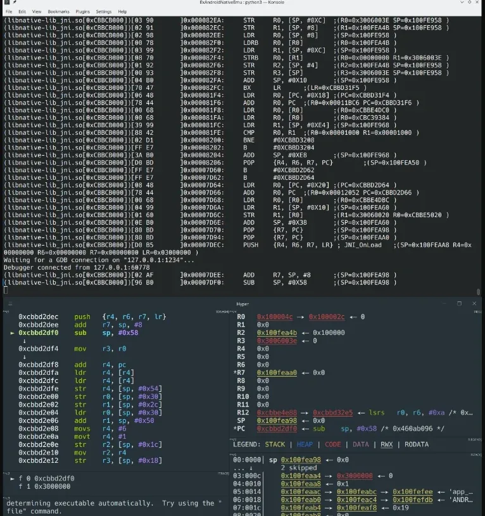This screenshot has height=516, width=485.
Task: Click the stack value 0x3000000 in Hyper
Action: coord(355,476)
